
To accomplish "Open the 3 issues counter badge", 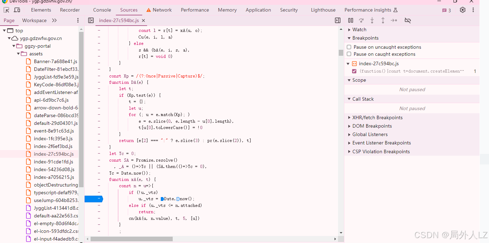I will [447, 10].
